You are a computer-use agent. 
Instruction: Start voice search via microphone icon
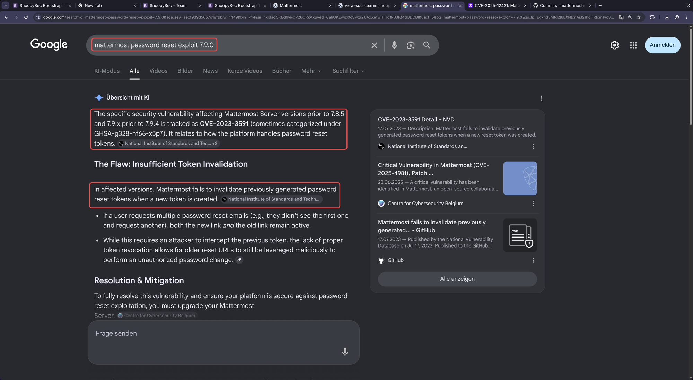pyautogui.click(x=394, y=45)
